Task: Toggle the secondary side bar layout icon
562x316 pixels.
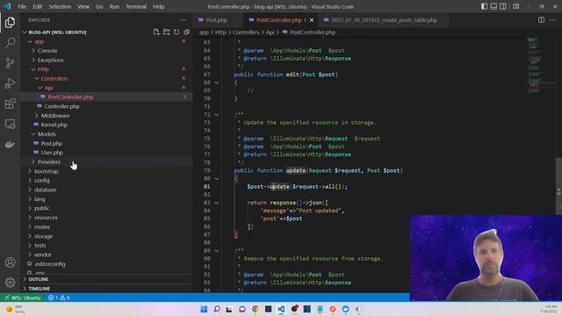Action: point(503,6)
